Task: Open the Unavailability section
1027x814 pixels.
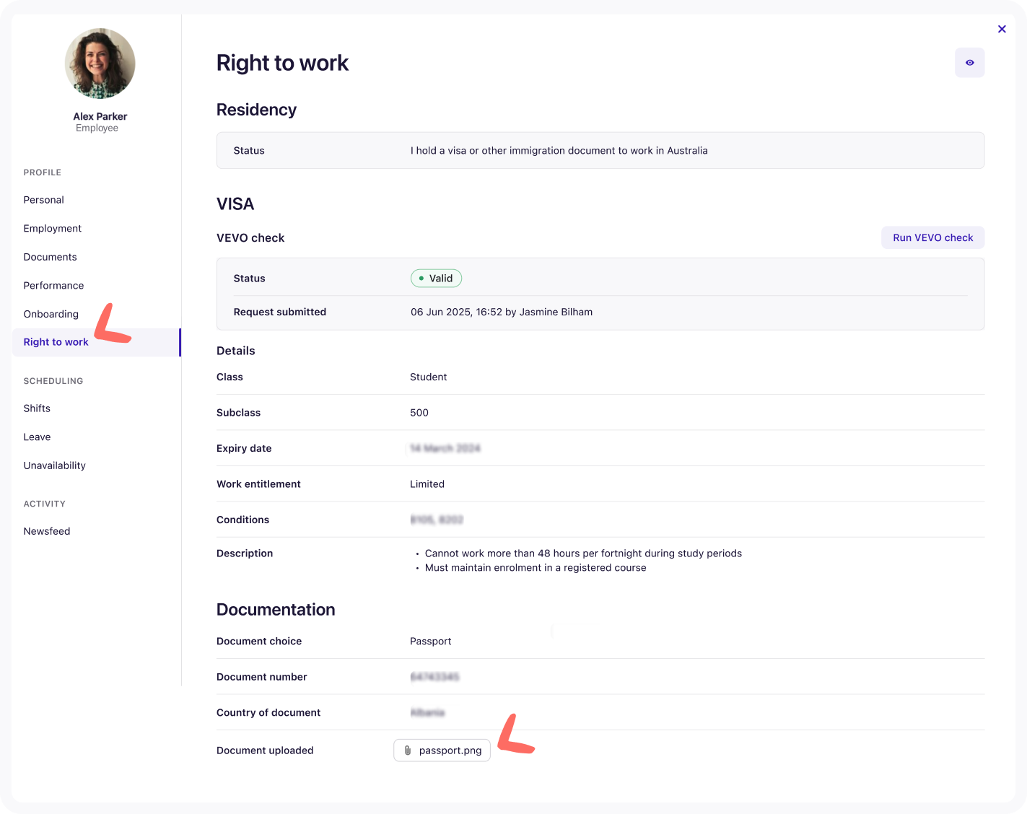Action: tap(54, 465)
